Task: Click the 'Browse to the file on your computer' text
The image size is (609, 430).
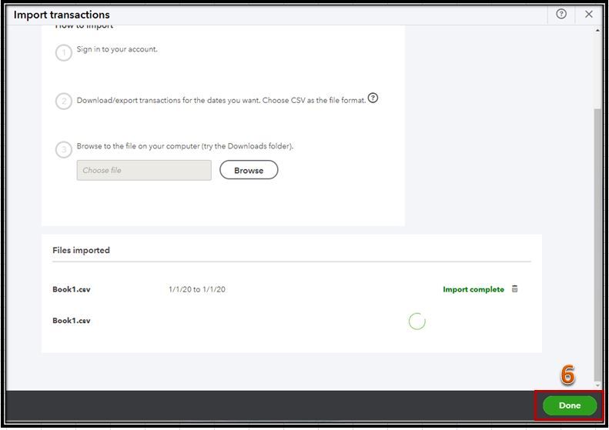Action: click(x=185, y=146)
